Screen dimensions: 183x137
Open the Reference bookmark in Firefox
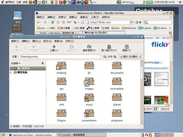pyautogui.click(x=129, y=28)
